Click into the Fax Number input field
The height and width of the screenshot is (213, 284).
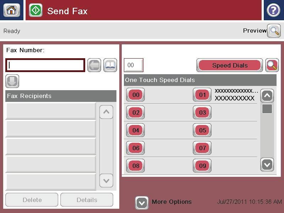[x=45, y=65]
